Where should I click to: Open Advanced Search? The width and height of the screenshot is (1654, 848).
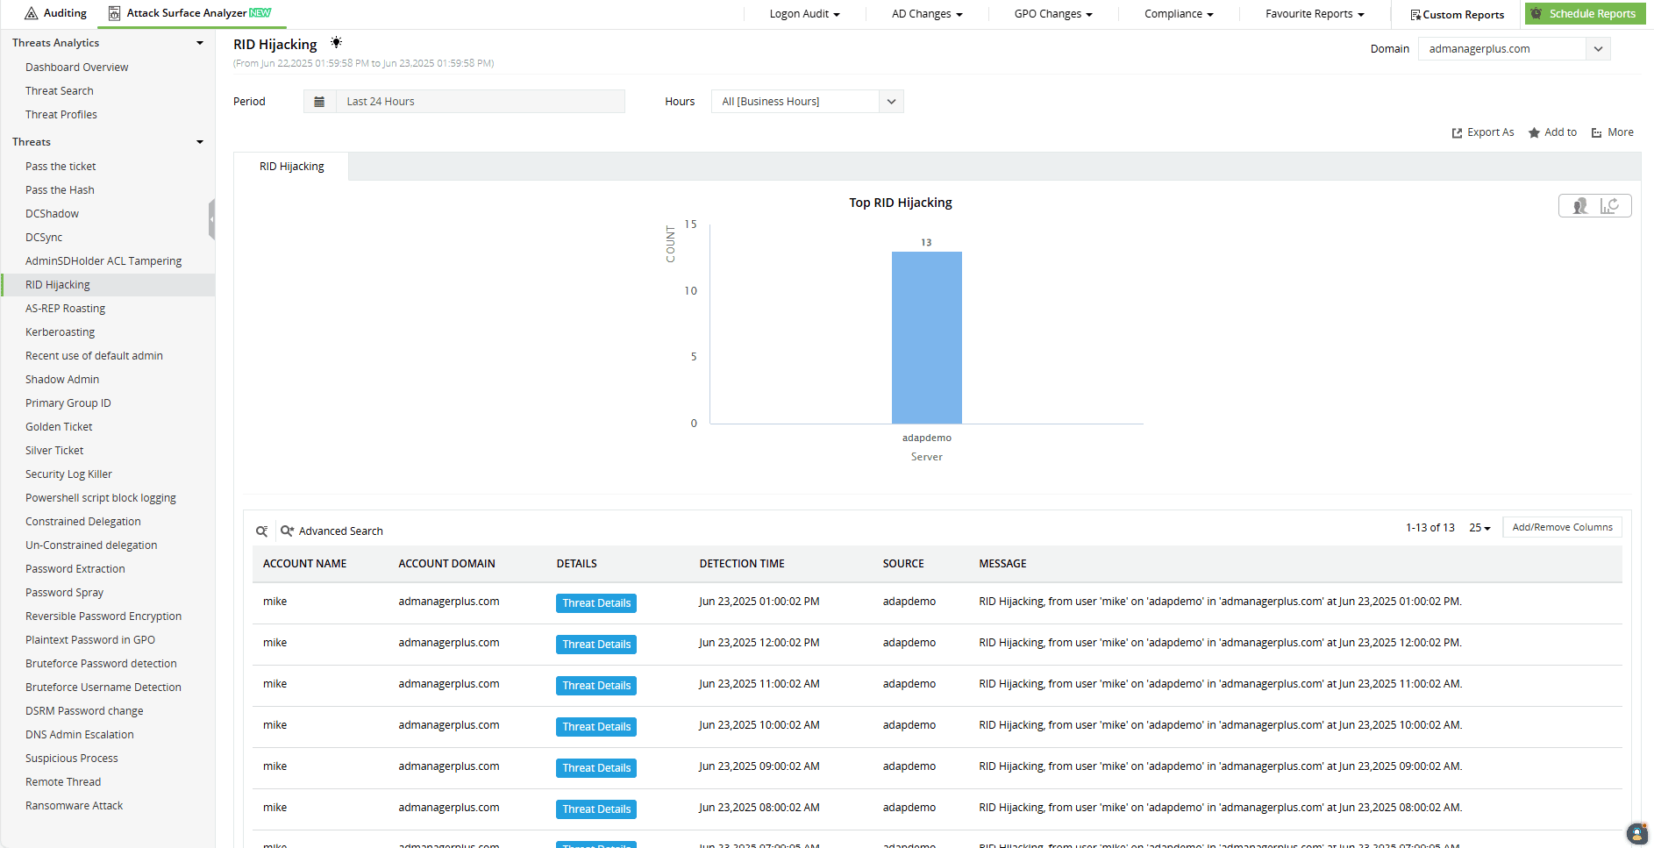tap(332, 531)
